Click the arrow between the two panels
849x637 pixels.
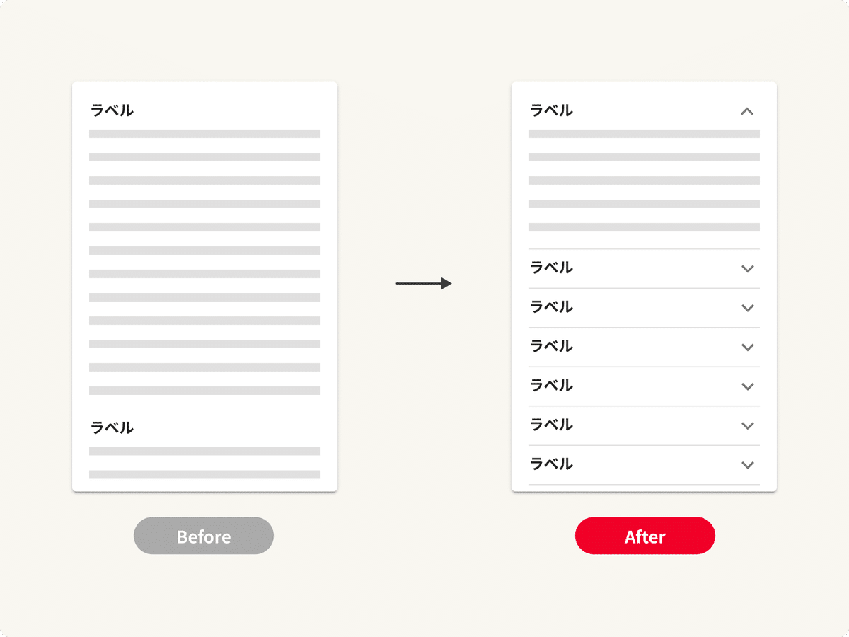424,284
